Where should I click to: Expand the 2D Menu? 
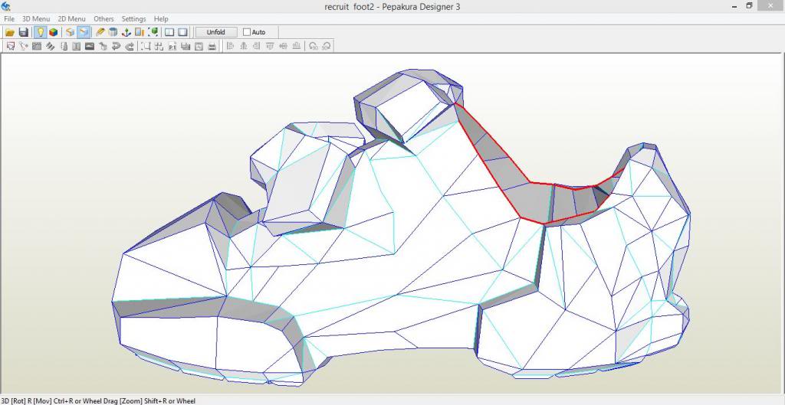[71, 18]
